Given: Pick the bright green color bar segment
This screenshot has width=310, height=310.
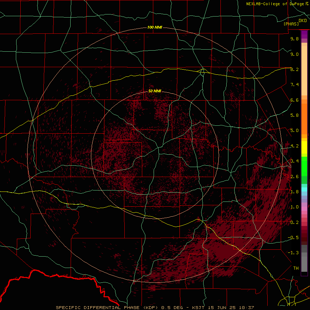Looking at the screenshot, I should pos(304,166).
